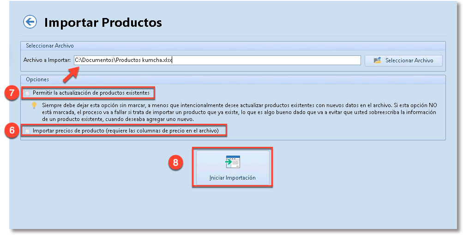The image size is (463, 235).
Task: Enable Permitir la actualización de productos existentes
Action: [27, 93]
